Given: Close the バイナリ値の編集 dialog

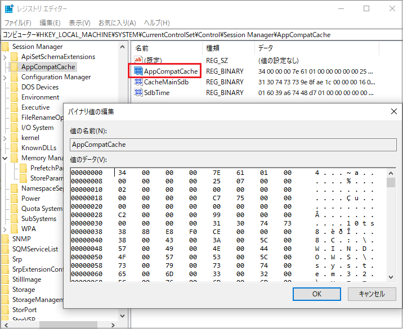Looking at the screenshot, I should pyautogui.click(x=394, y=111).
